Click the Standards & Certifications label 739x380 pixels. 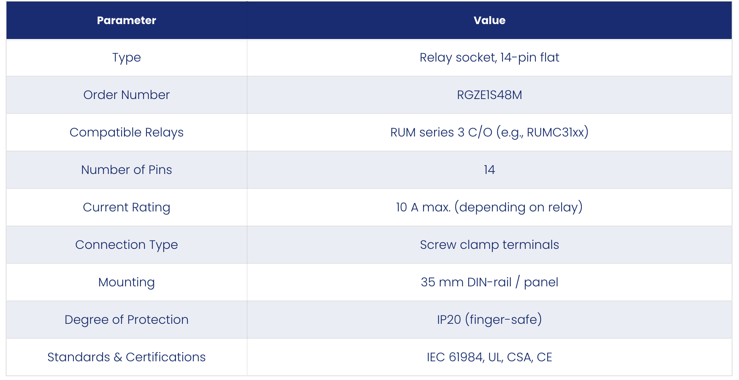127,357
